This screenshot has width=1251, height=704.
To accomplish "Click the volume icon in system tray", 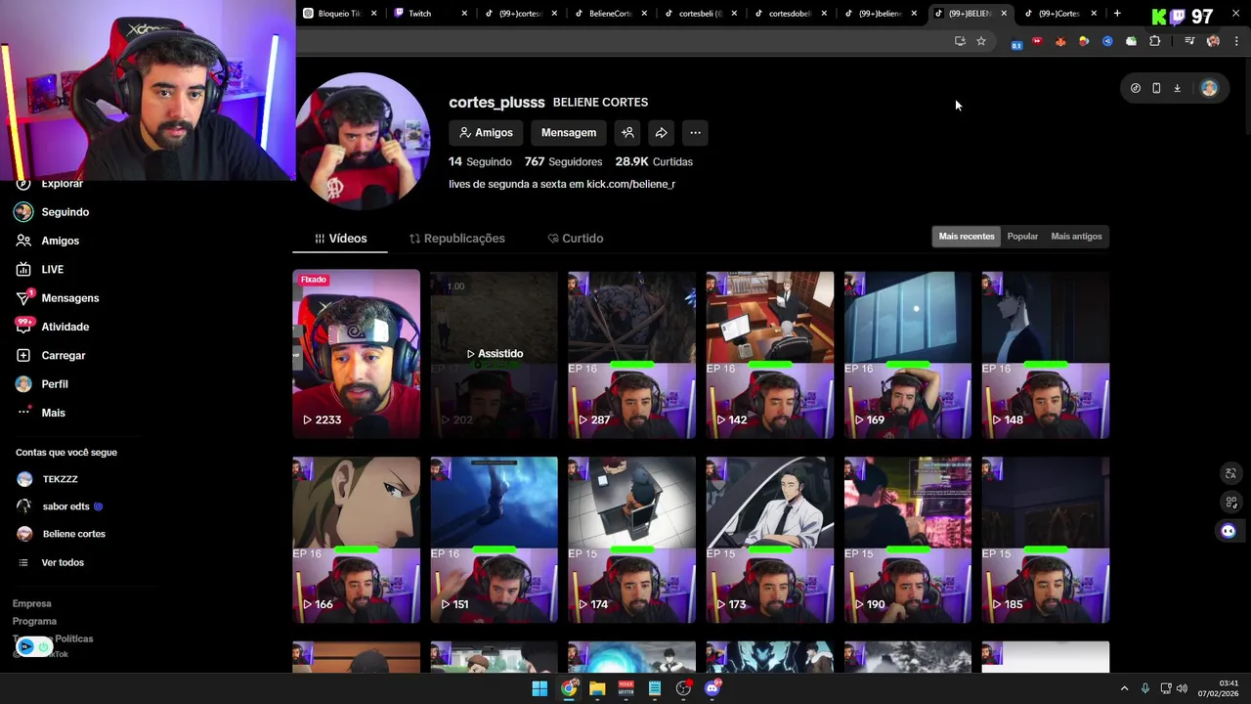I will coord(1182,688).
